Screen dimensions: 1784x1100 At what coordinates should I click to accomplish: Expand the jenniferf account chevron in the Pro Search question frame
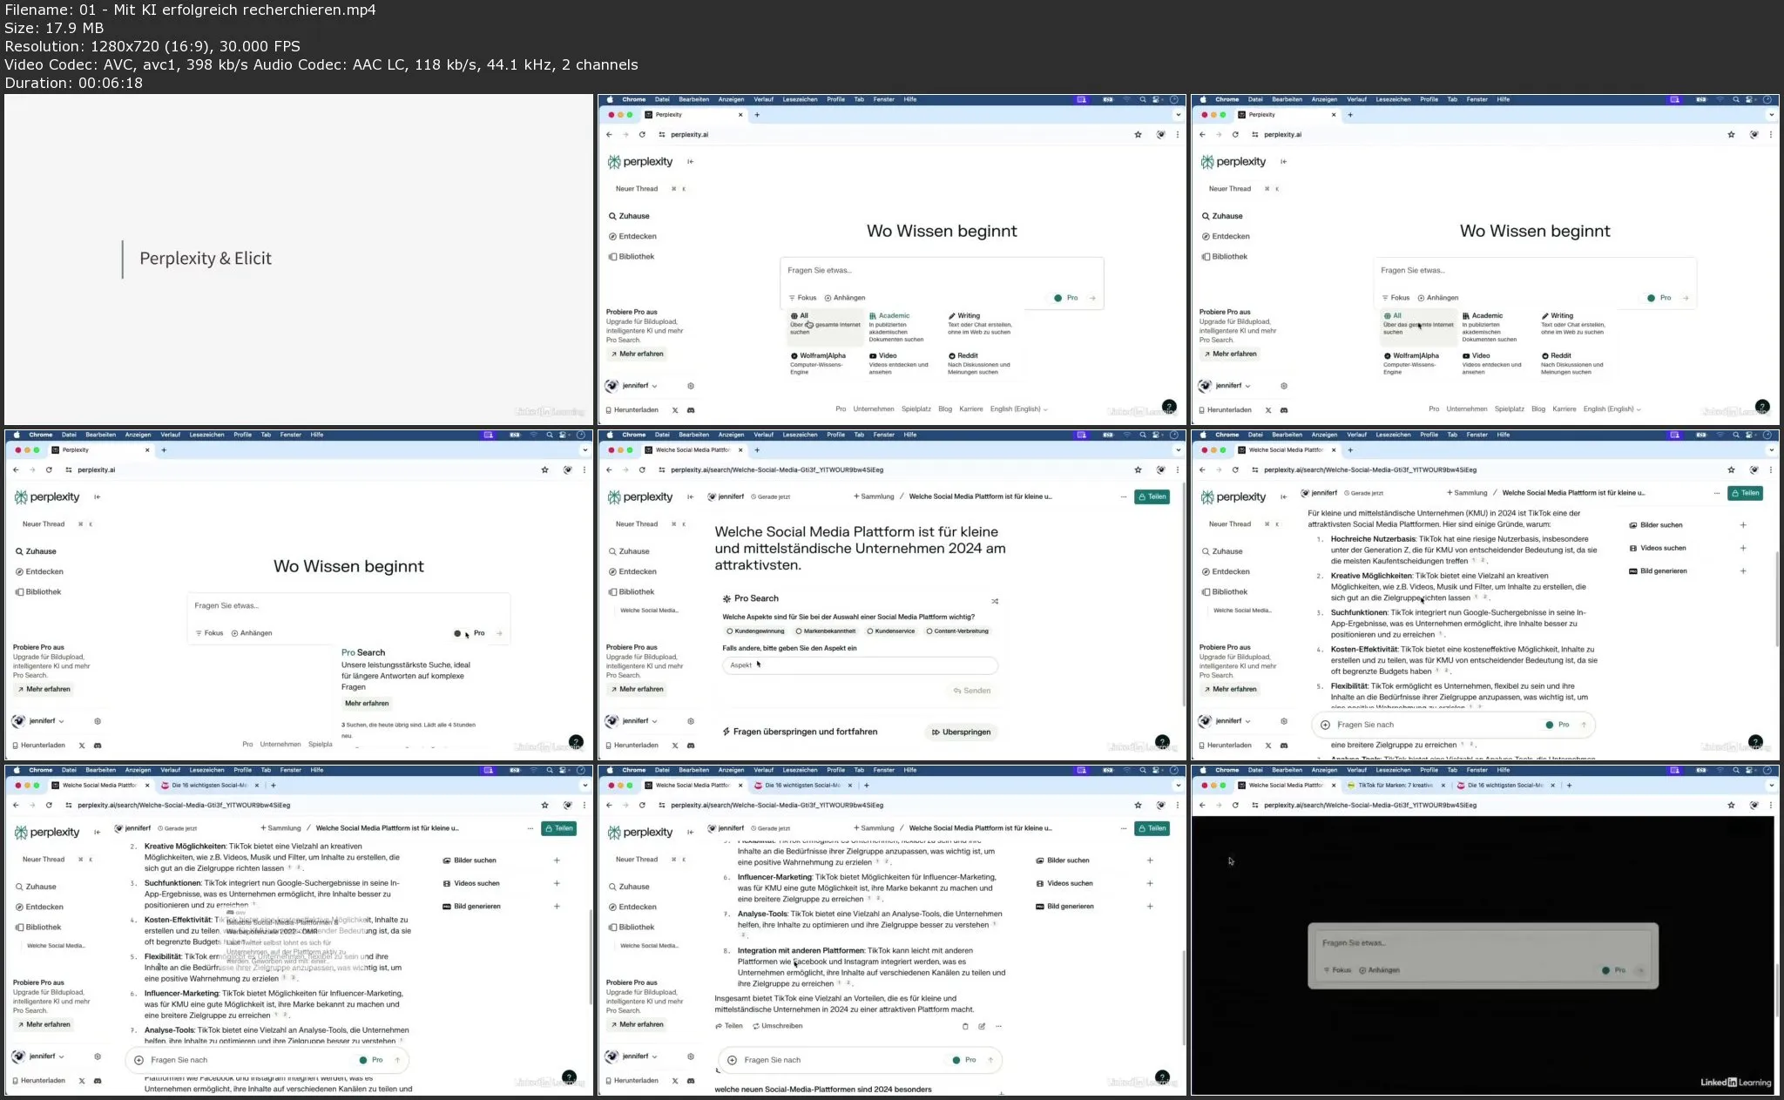pos(655,722)
